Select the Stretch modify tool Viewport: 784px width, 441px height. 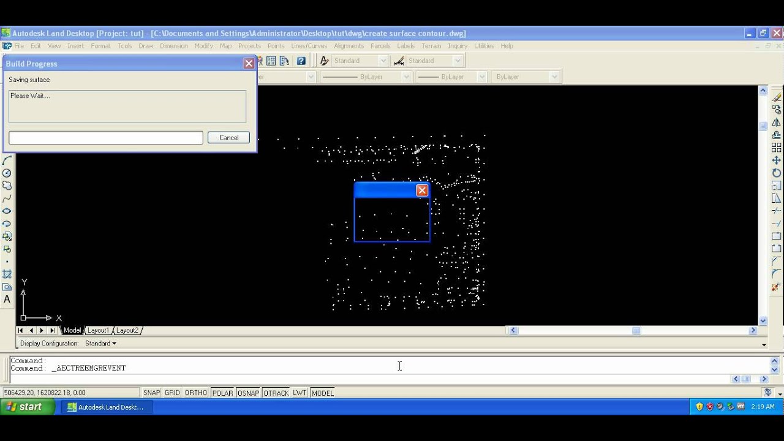776,198
